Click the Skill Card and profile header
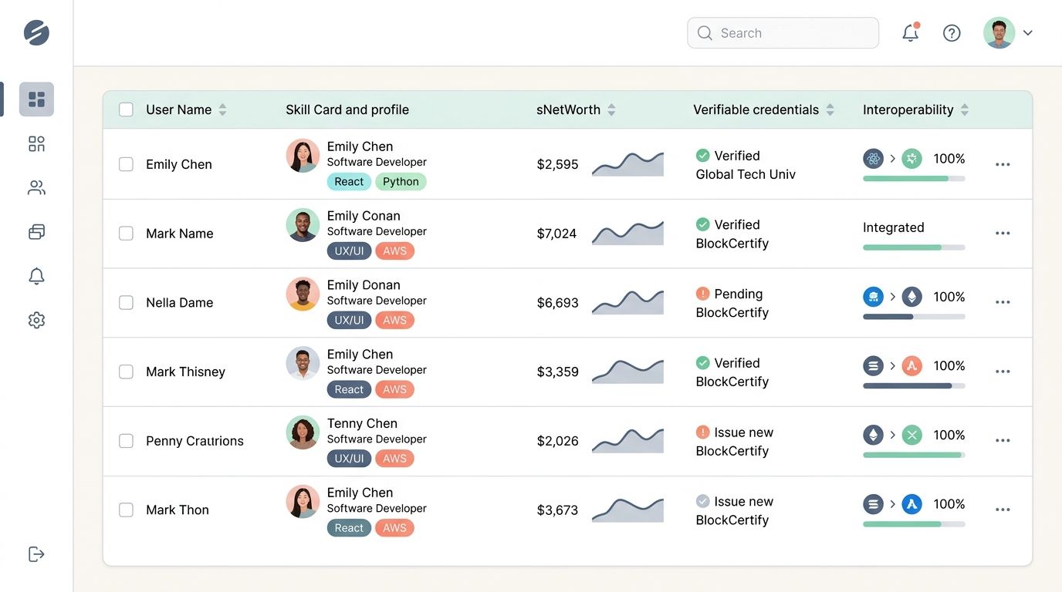 (347, 109)
